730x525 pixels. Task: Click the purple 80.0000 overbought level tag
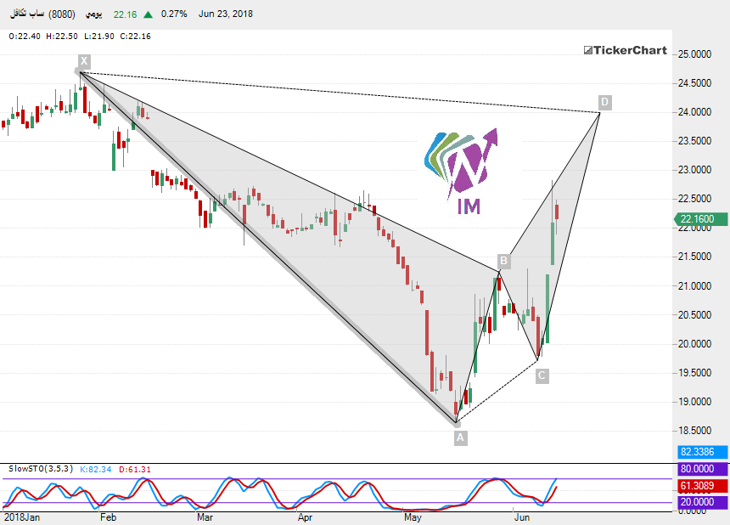701,468
